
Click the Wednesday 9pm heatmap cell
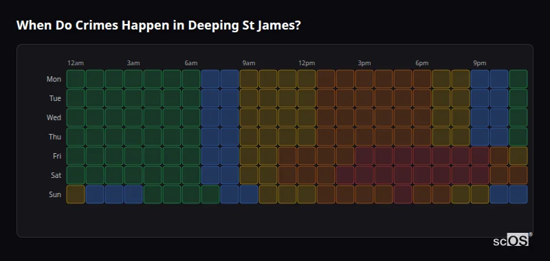click(479, 117)
